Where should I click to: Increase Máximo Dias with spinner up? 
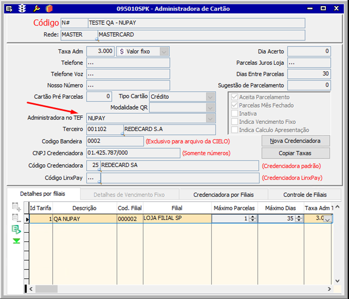[299, 217]
